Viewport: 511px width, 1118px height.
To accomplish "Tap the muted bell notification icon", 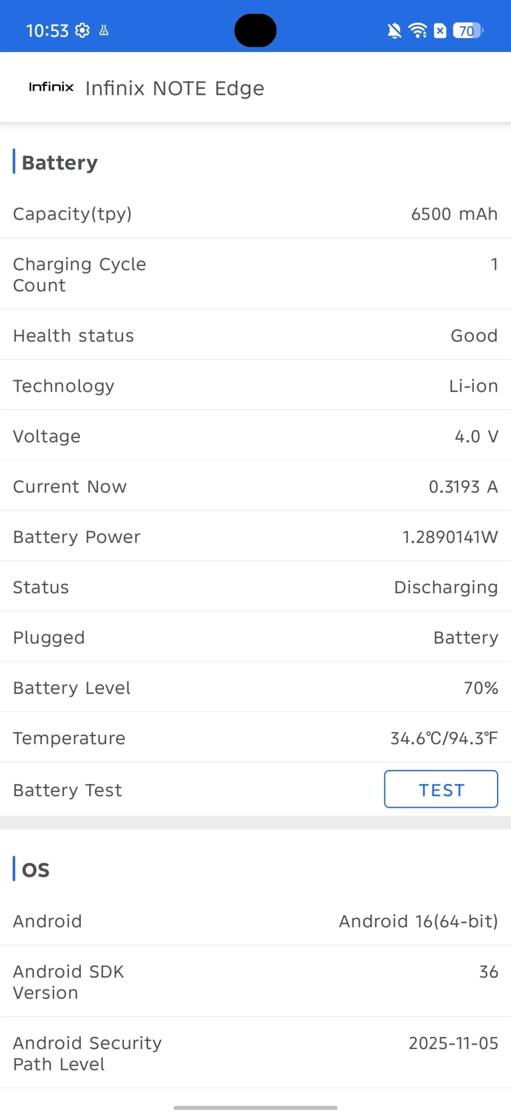I will tap(394, 31).
